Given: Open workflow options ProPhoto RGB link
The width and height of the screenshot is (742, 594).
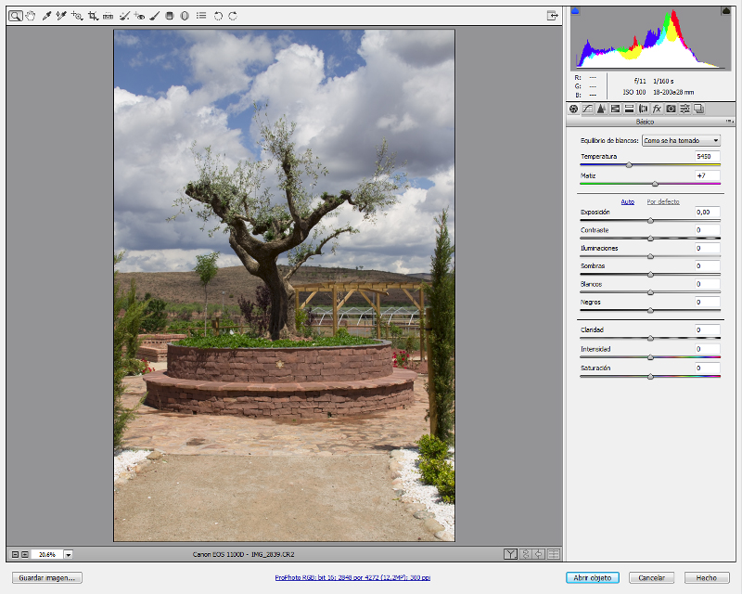Looking at the screenshot, I should [x=352, y=578].
